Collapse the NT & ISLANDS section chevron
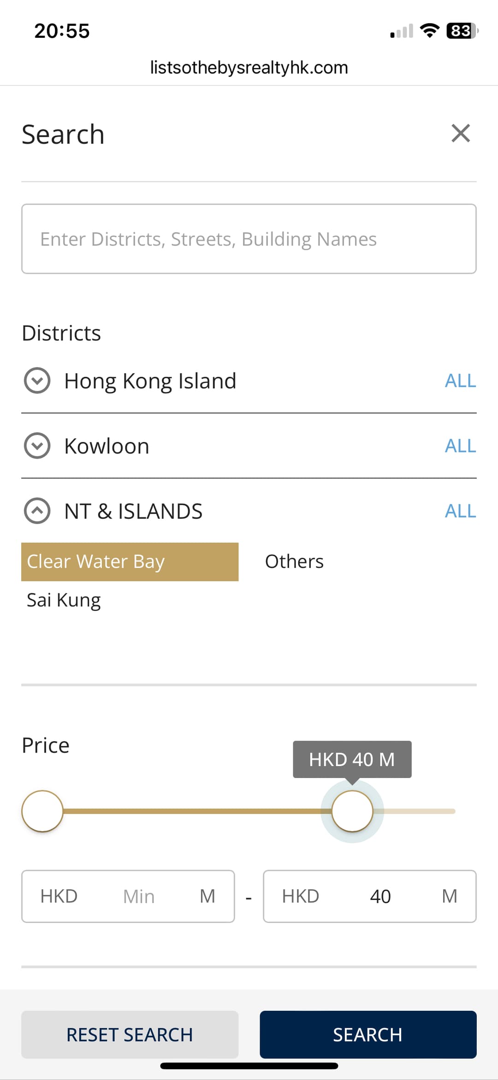498x1080 pixels. click(x=37, y=511)
